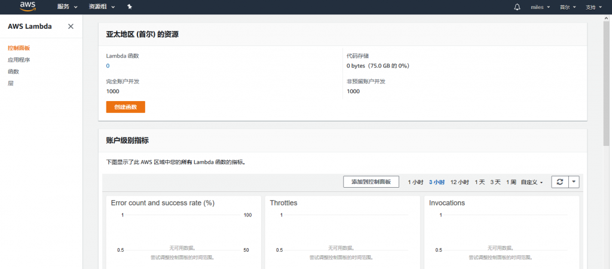Open the 首尔 region selector
This screenshot has width=612, height=269.
point(568,7)
